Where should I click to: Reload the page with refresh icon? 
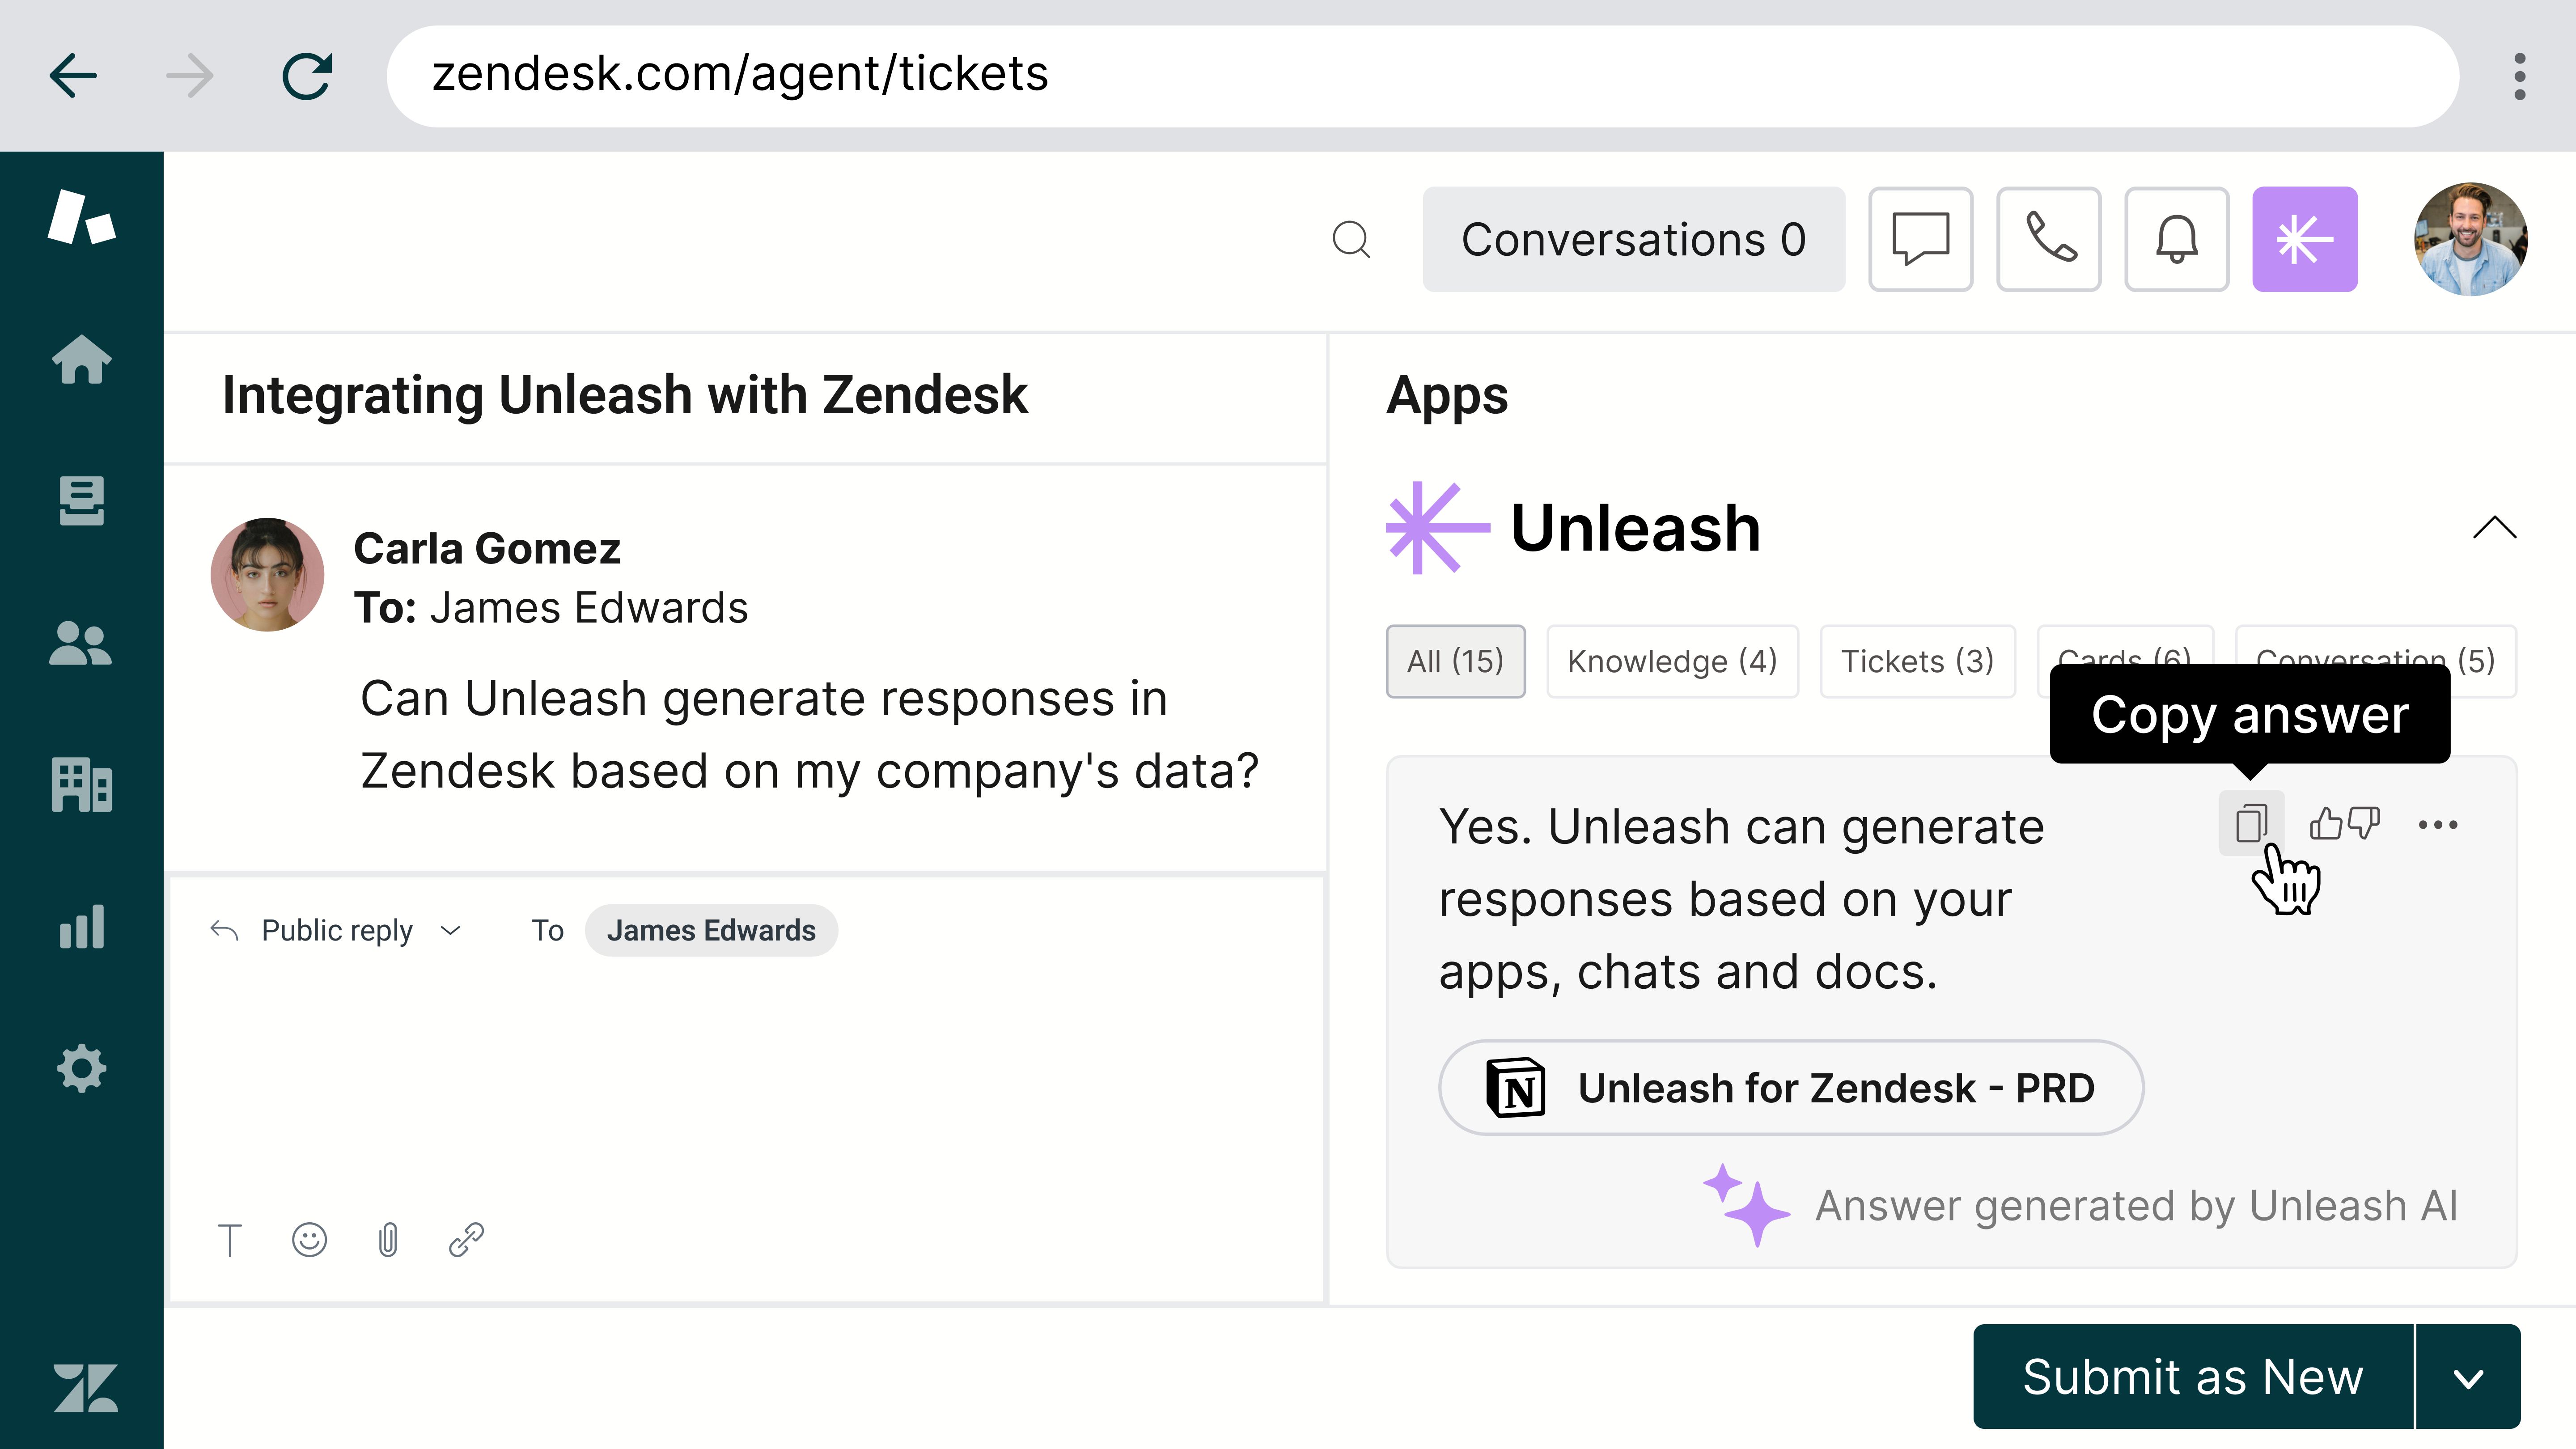(307, 76)
